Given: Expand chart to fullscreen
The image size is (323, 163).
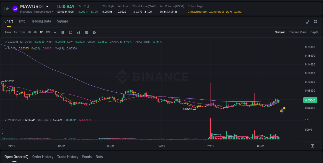Looking at the screenshot, I should tap(308, 22).
